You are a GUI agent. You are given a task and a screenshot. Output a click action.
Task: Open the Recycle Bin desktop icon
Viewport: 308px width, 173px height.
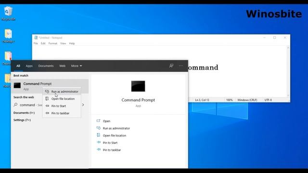[8, 13]
